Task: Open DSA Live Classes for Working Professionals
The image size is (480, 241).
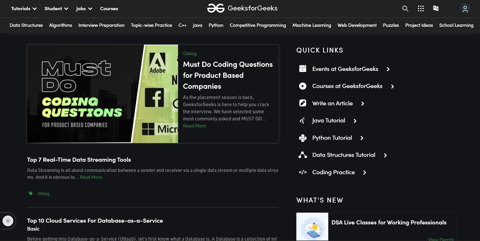Action: point(389,222)
